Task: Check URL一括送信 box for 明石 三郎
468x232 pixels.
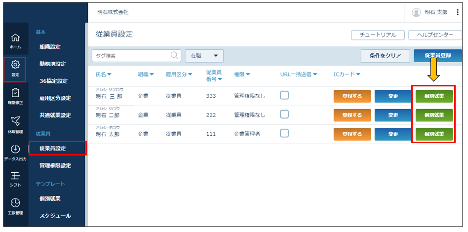Action: coord(284,96)
